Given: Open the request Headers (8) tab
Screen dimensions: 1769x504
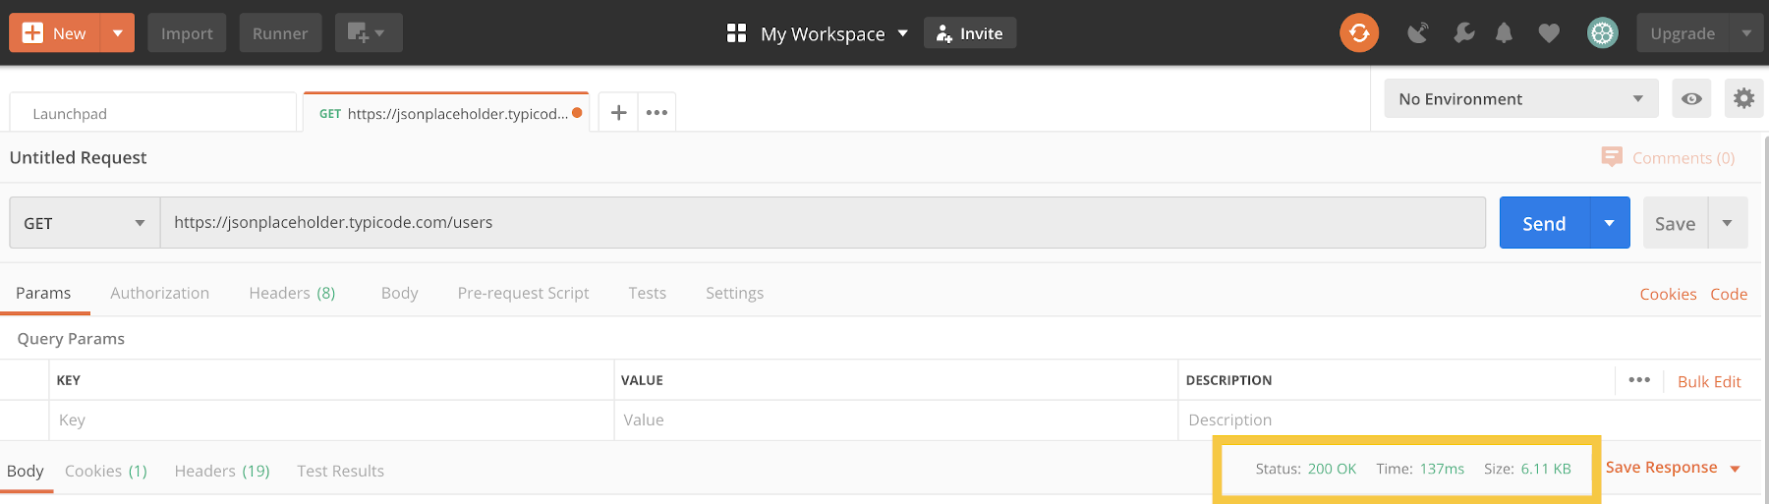Looking at the screenshot, I should pos(292,293).
